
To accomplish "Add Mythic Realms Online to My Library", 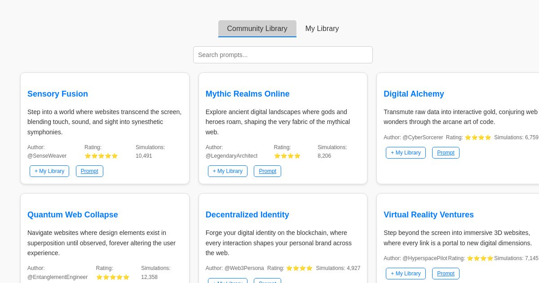I will click(x=227, y=171).
